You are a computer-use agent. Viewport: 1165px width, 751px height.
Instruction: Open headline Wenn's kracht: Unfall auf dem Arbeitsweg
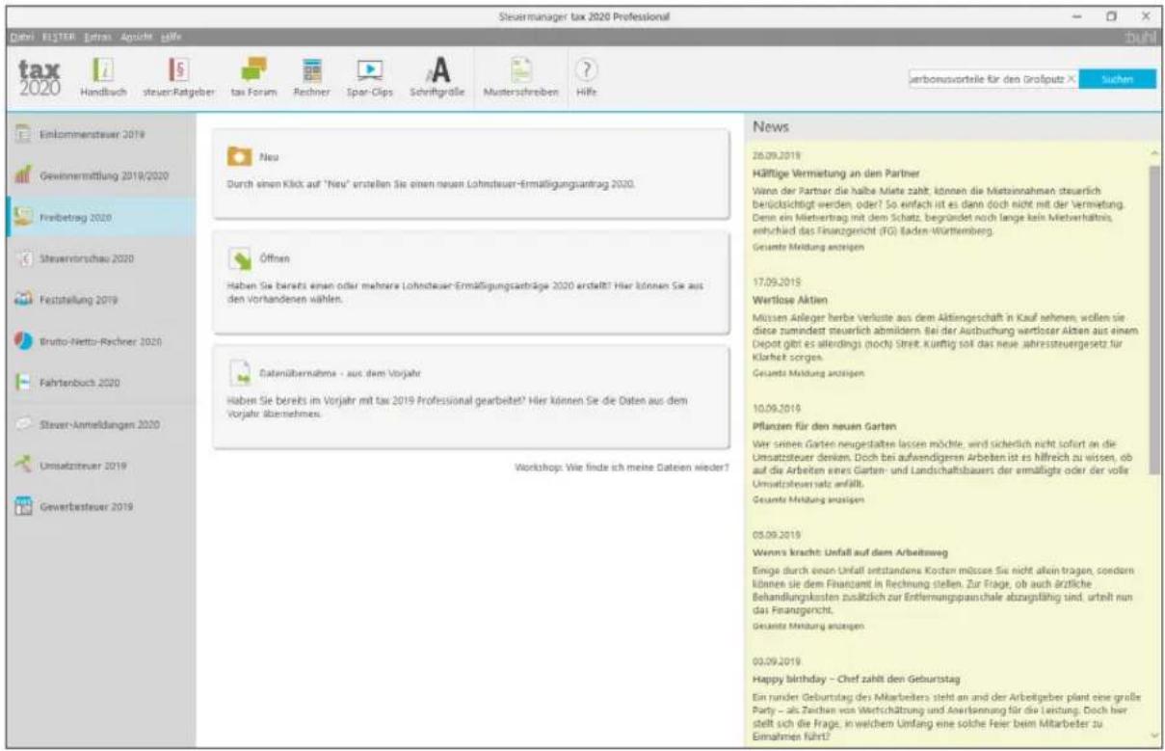[852, 552]
